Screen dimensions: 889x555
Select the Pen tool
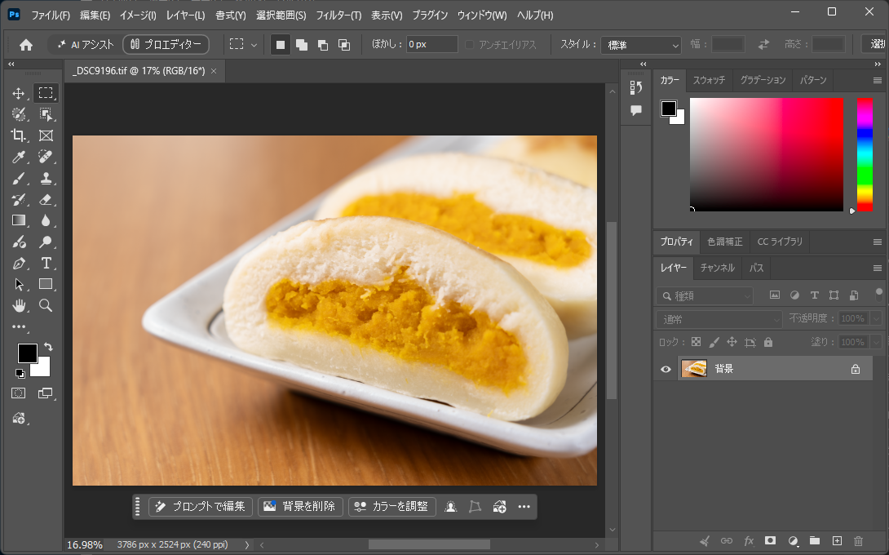[19, 264]
